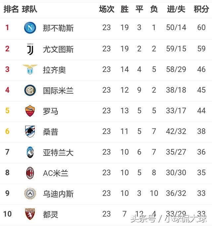This screenshot has width=212, height=226.
Task: Select the Lazio eagle crest
Action: (30, 70)
